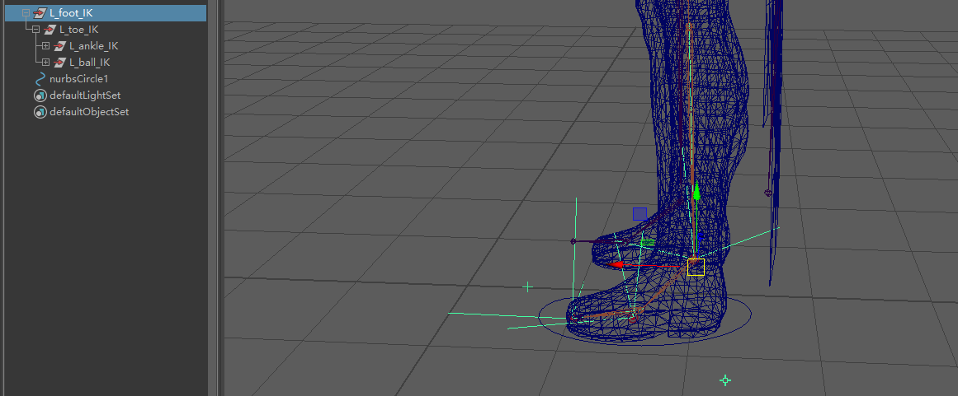Click the nurbsCircle1 curve icon
The width and height of the screenshot is (958, 396).
[x=40, y=78]
